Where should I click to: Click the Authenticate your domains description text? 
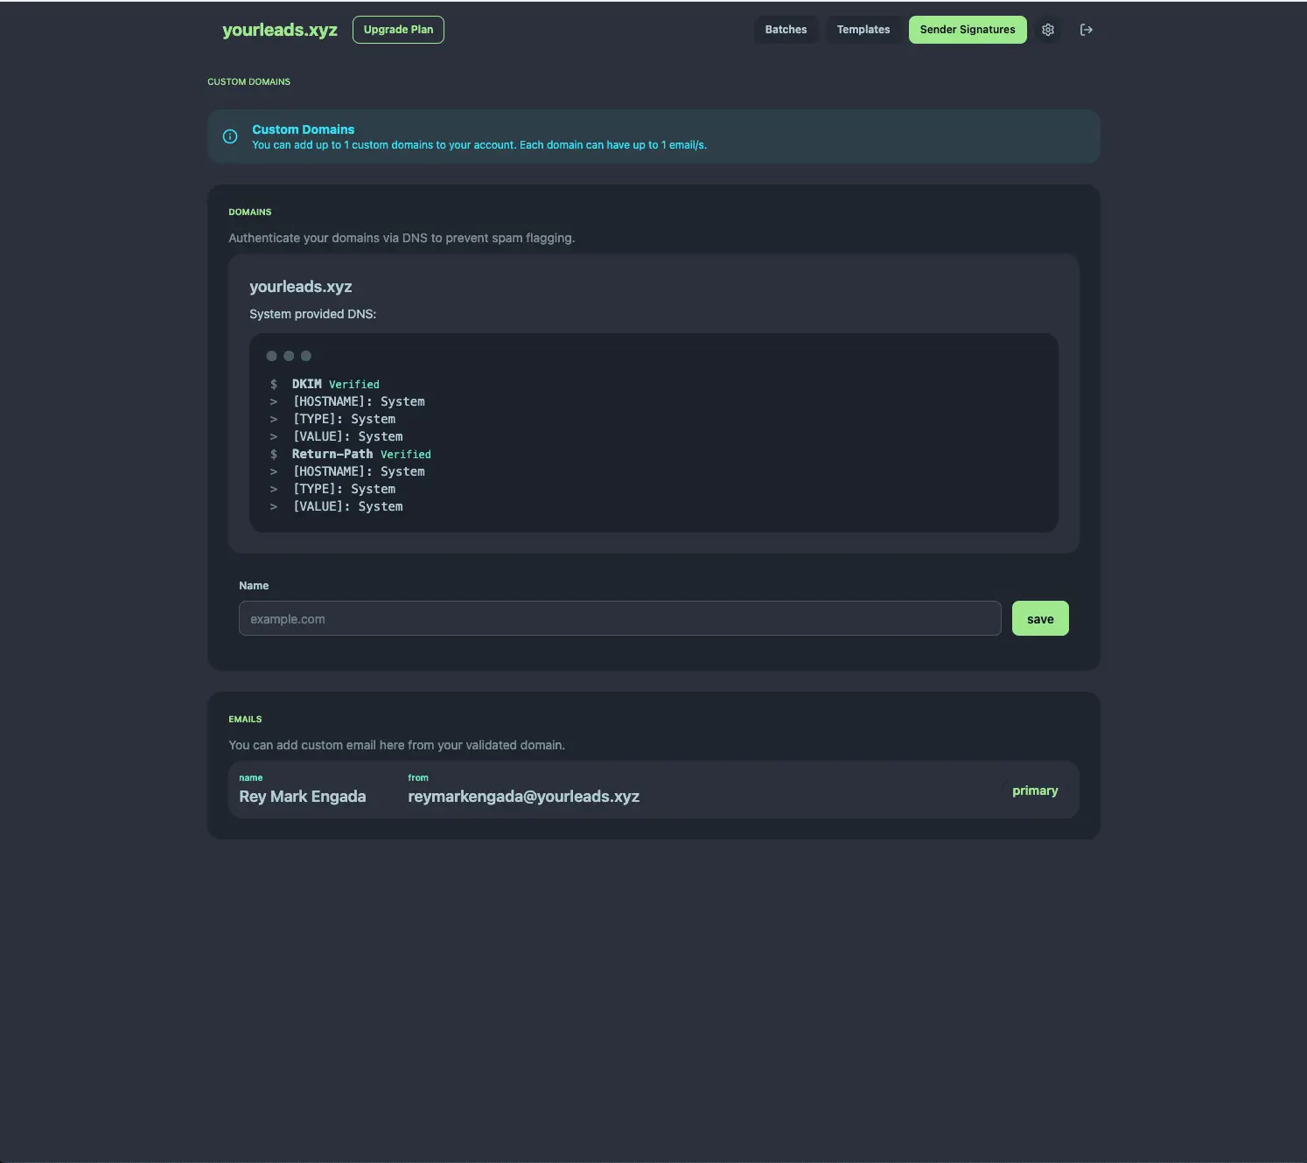click(x=402, y=238)
